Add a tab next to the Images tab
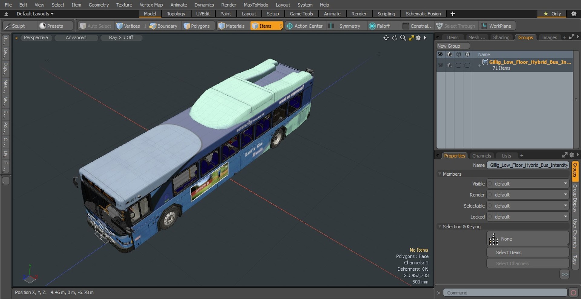Viewport: 581px width, 299px height. [x=564, y=37]
